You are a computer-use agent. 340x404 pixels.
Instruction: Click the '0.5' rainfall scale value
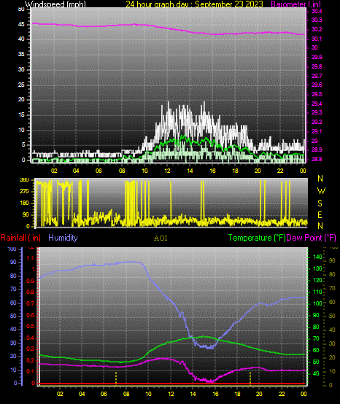point(31,327)
